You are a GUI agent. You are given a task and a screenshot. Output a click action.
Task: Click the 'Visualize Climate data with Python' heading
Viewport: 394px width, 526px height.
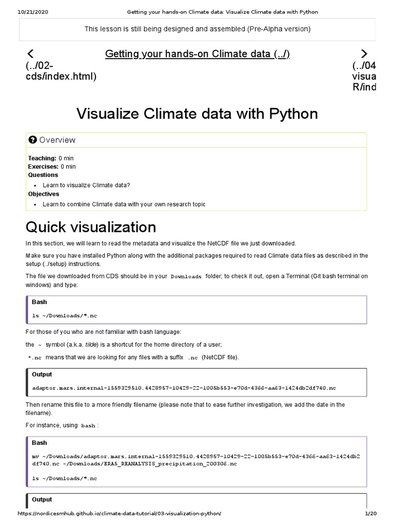coord(197,114)
